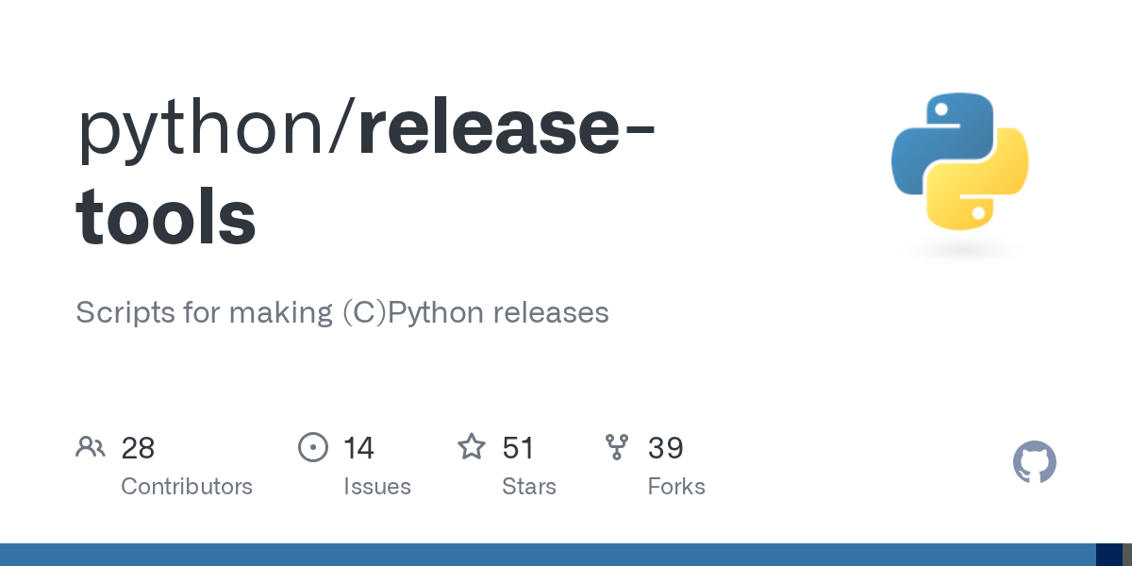The image size is (1132, 566).
Task: Click the Contributors people icon
Action: pos(91,447)
